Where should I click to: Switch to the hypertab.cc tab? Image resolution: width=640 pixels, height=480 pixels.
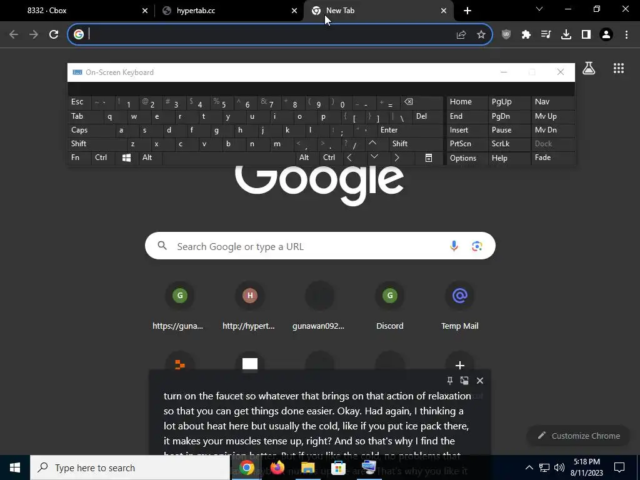(229, 11)
